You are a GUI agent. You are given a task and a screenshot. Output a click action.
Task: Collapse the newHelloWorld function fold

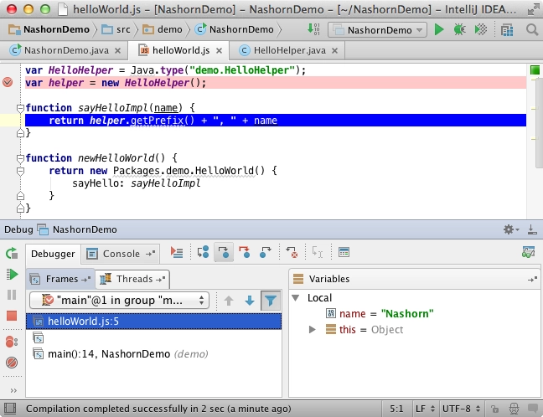(x=20, y=158)
